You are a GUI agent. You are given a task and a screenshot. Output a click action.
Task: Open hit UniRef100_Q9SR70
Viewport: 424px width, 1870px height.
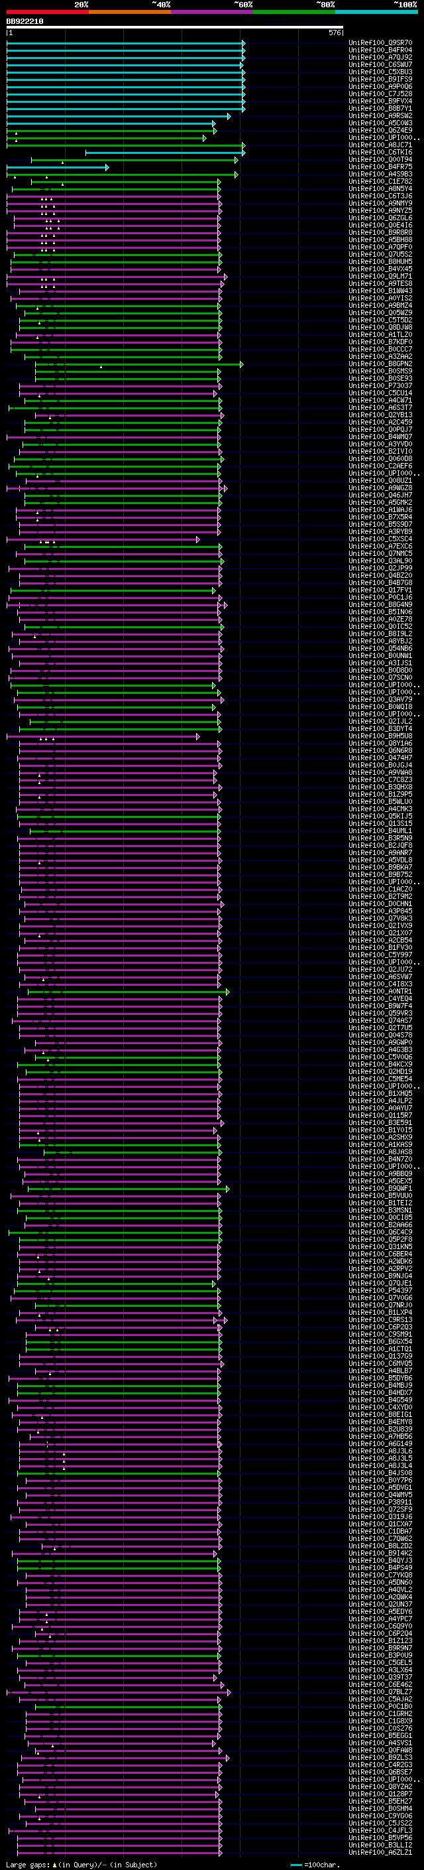point(380,43)
